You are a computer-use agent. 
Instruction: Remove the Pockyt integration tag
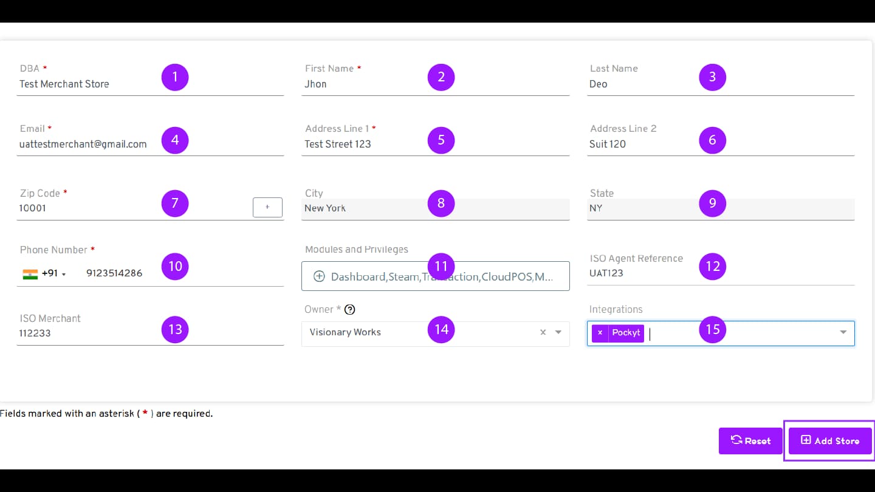pos(600,333)
